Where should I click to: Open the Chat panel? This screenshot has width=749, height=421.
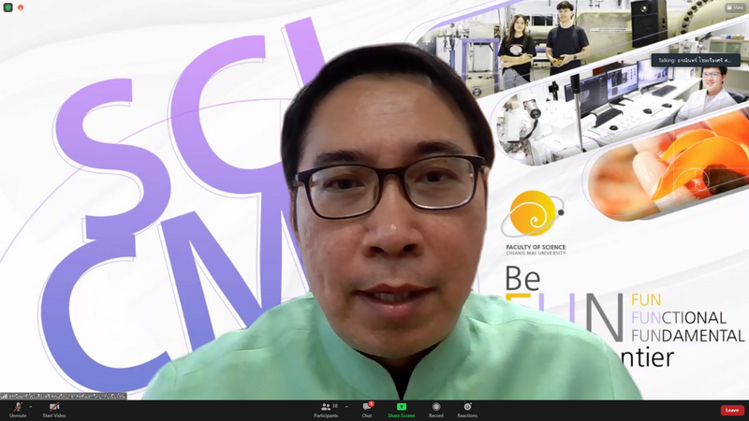pyautogui.click(x=366, y=408)
